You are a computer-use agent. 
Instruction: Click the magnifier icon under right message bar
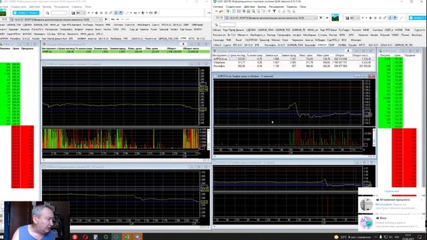[x=216, y=25]
